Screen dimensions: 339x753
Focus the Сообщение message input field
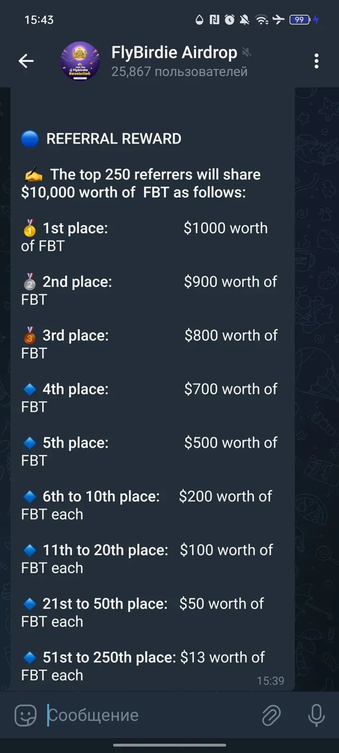click(x=147, y=715)
